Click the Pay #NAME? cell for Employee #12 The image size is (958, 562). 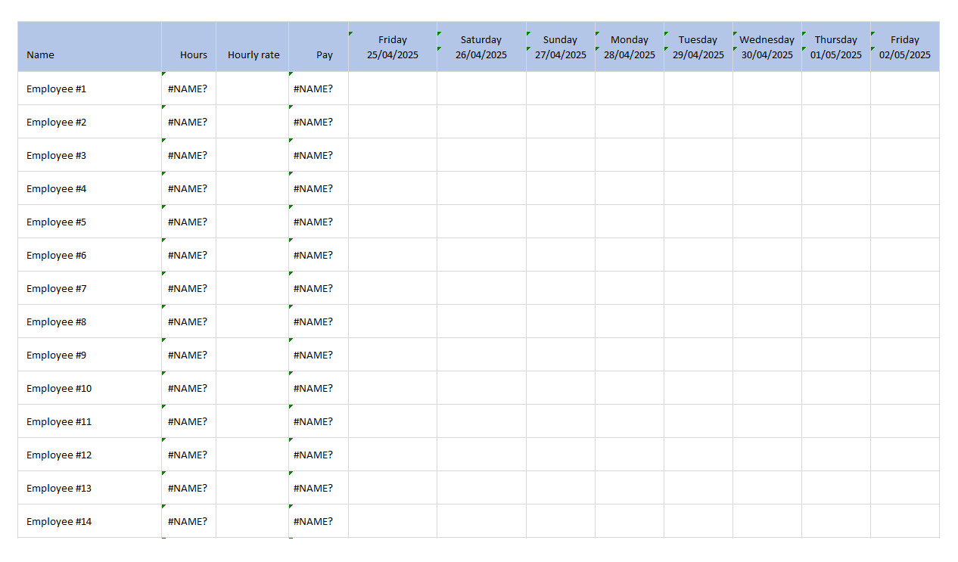[319, 455]
